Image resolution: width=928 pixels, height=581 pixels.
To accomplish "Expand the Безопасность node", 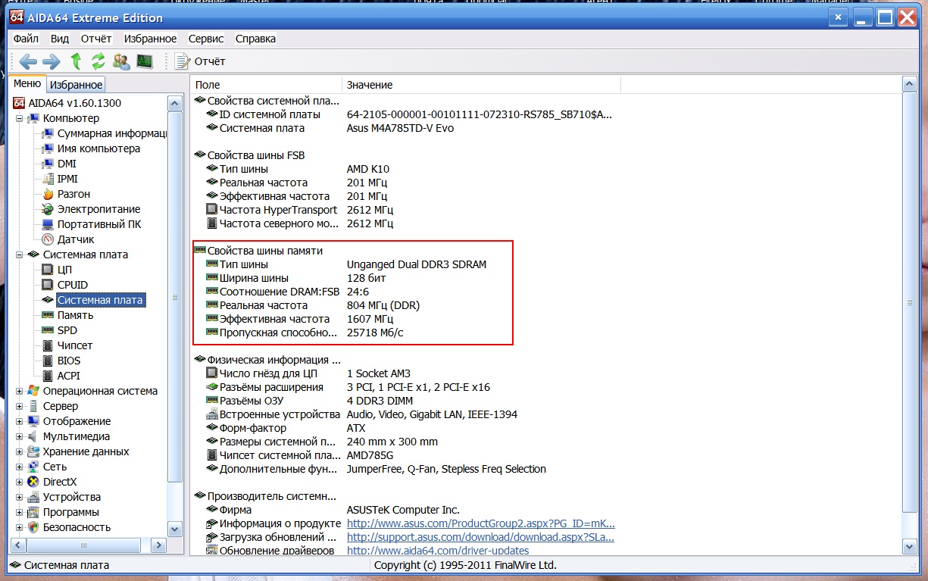I will 20,528.
